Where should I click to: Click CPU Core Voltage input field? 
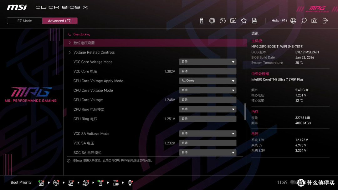click(x=207, y=100)
